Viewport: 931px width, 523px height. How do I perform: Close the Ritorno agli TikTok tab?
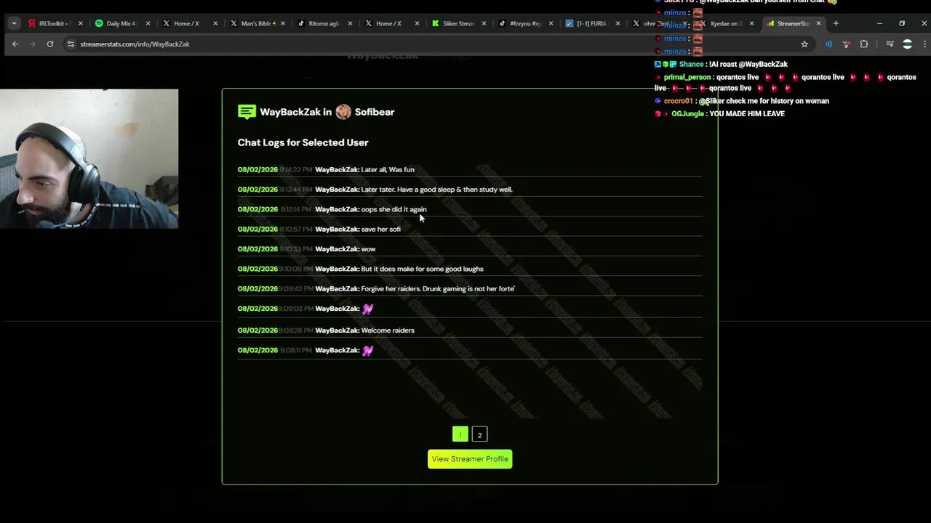[x=350, y=23]
